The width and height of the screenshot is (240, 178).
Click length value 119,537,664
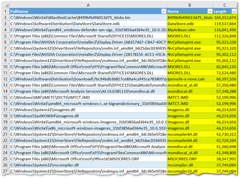(x=225, y=23)
